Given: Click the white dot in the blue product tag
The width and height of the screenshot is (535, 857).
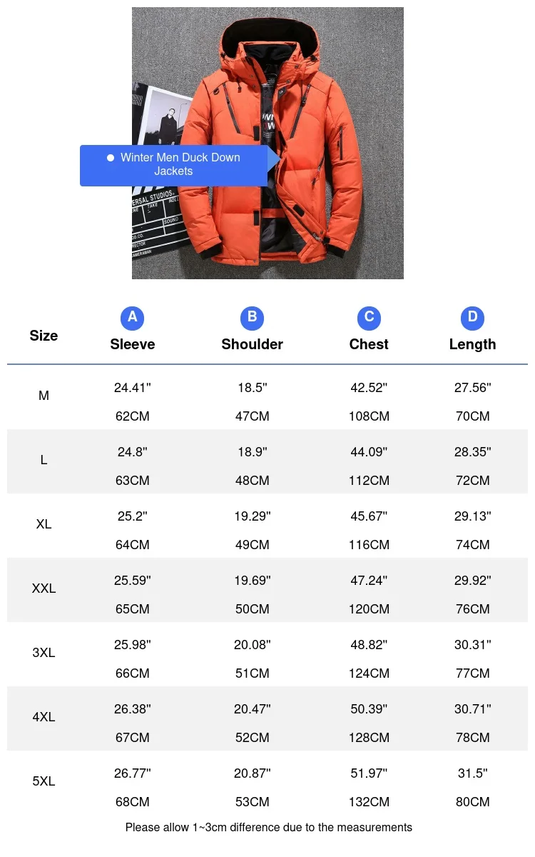Looking at the screenshot, I should click(110, 158).
